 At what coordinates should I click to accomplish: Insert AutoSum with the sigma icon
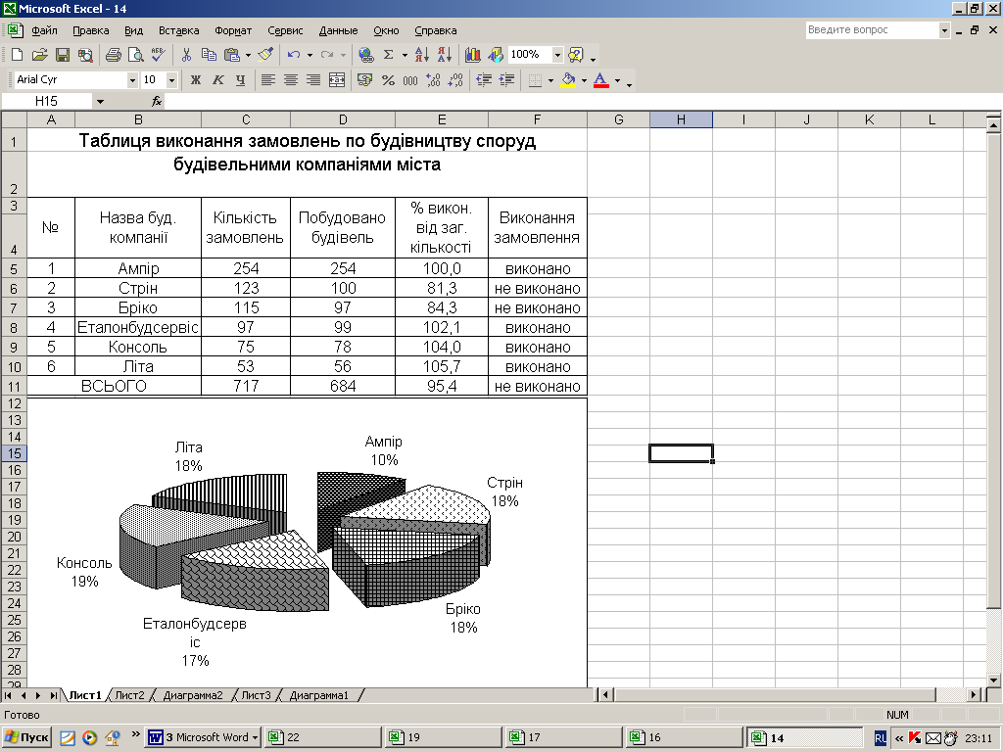(x=388, y=55)
